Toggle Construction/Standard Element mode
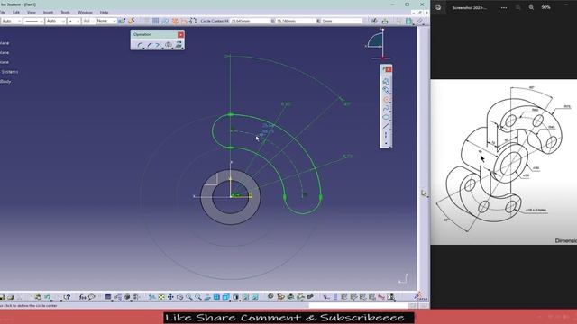Image resolution: width=577 pixels, height=324 pixels. tap(175, 21)
